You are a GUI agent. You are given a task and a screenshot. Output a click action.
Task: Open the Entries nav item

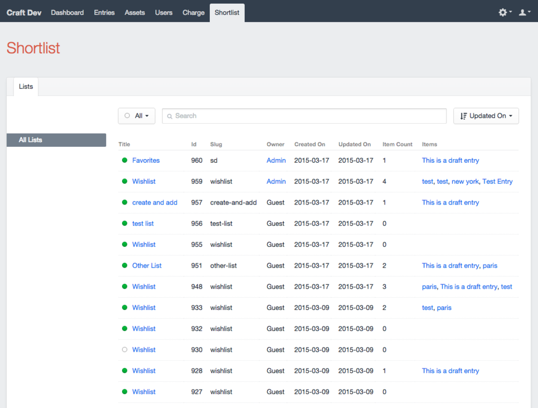pyautogui.click(x=104, y=13)
